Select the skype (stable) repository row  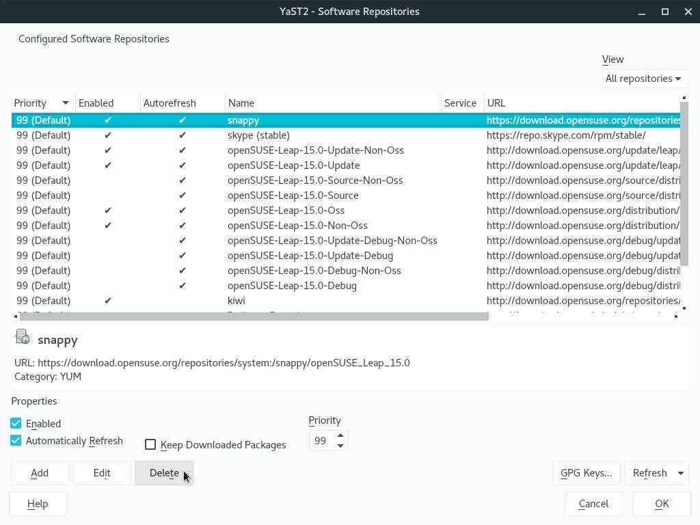(x=258, y=135)
